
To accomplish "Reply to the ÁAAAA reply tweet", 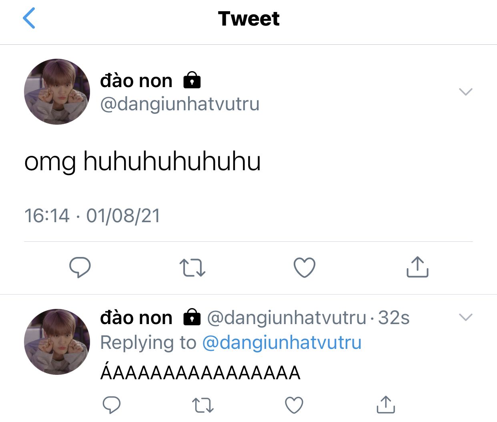I will (112, 405).
